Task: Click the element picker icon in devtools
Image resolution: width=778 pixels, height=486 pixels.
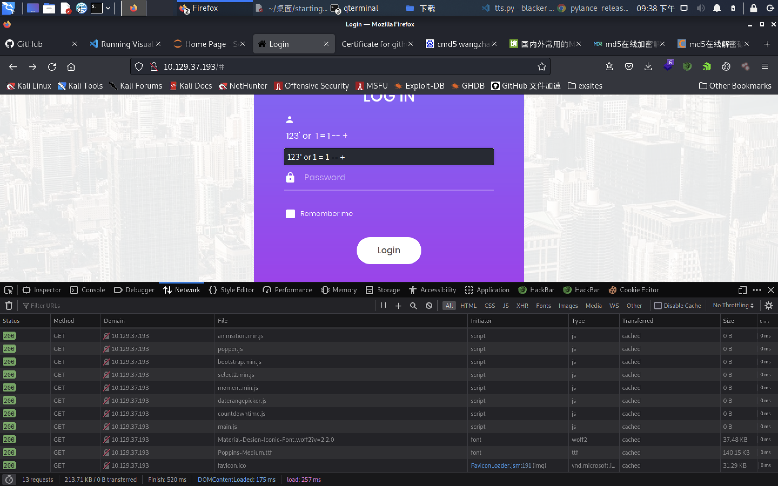Action: pos(9,290)
